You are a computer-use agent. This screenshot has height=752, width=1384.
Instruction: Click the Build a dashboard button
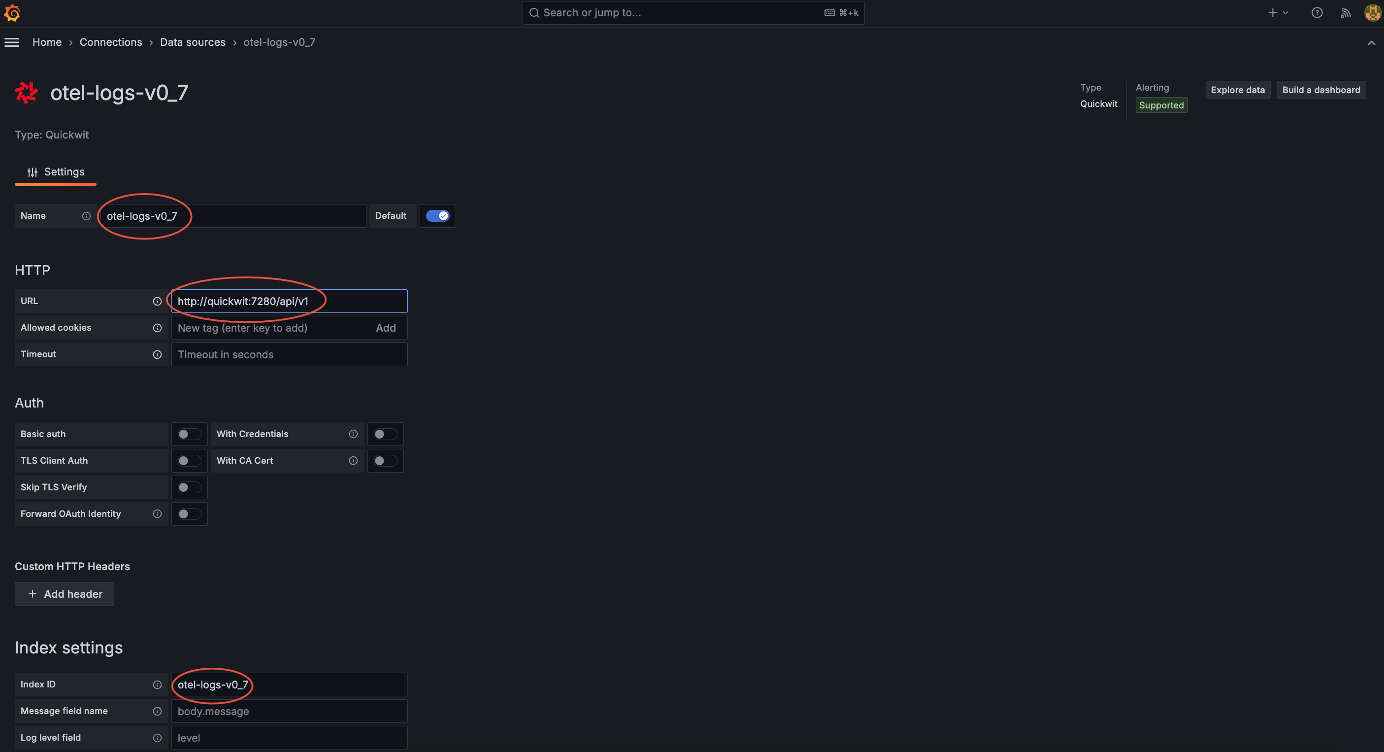(x=1321, y=90)
